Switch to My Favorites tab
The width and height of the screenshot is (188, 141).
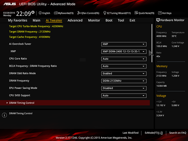pos(18,20)
